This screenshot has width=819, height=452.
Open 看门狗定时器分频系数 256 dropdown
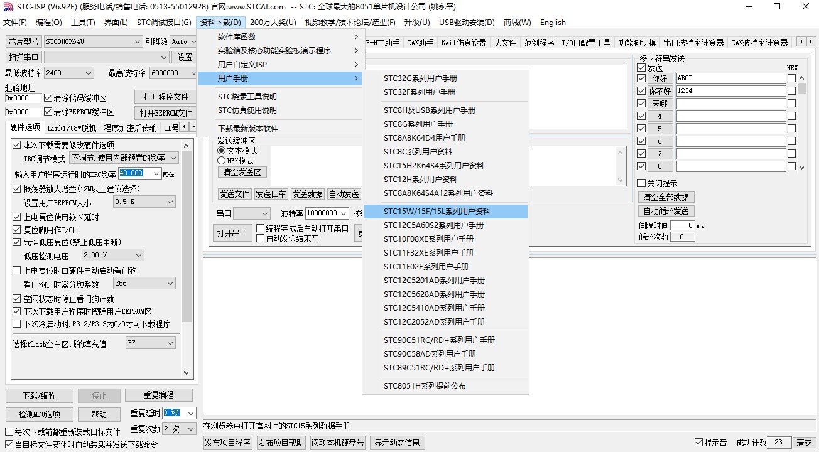pos(144,284)
